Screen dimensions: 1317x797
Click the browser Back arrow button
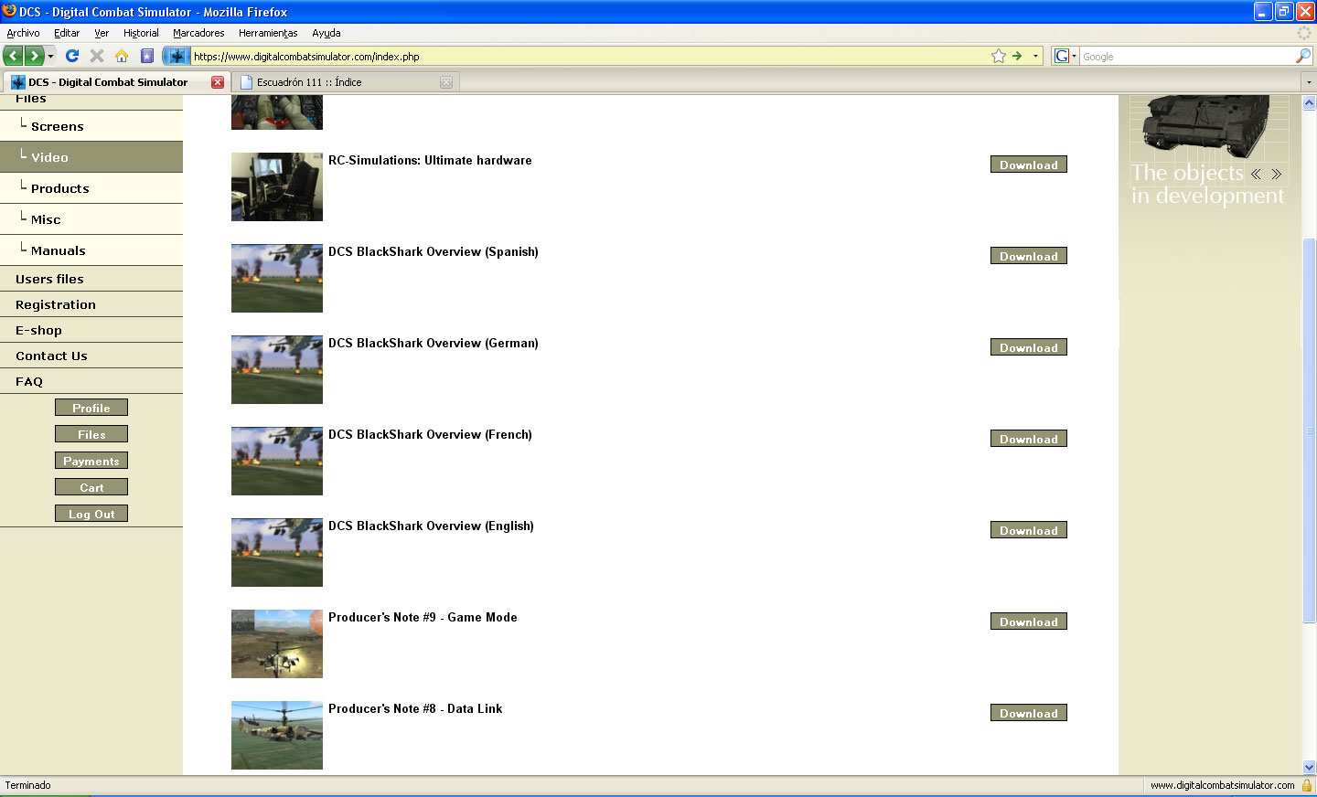(x=13, y=56)
